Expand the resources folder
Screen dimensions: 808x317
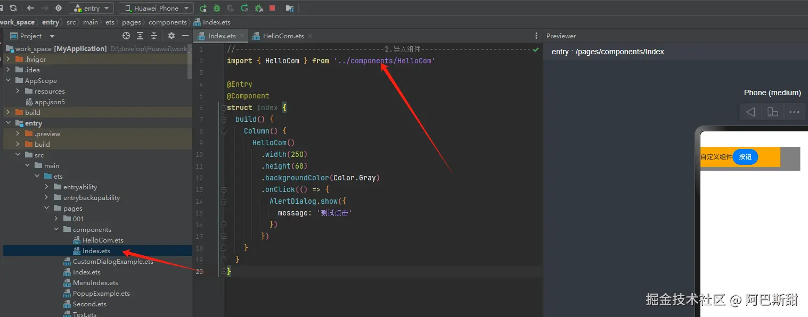click(18, 91)
